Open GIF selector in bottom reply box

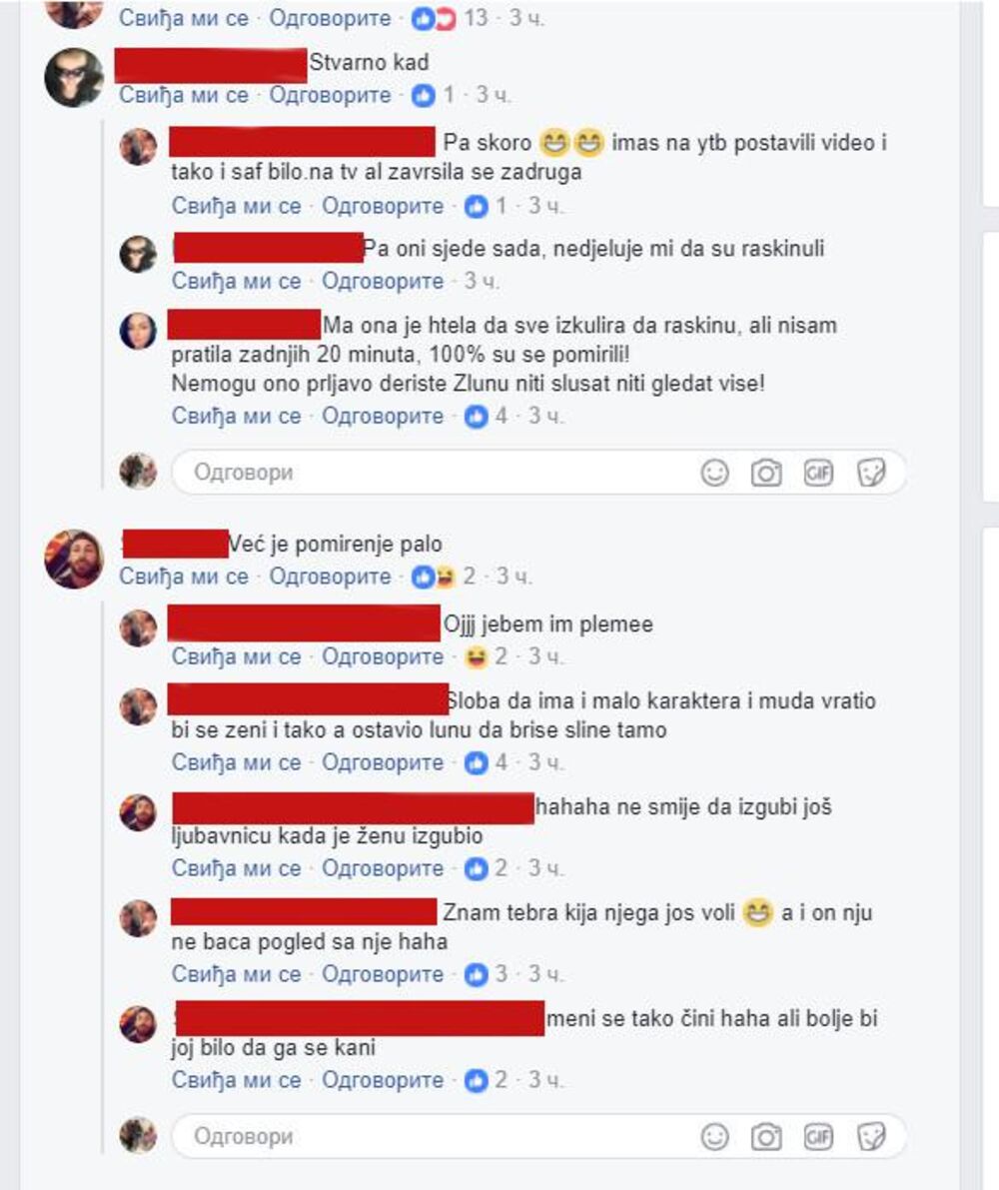coord(818,1137)
